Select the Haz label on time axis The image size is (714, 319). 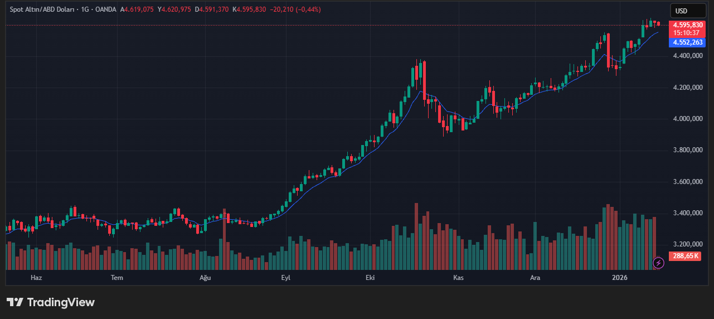coord(36,277)
